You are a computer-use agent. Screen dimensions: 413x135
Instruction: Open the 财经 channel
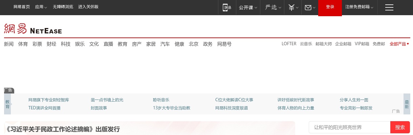coord(51,44)
